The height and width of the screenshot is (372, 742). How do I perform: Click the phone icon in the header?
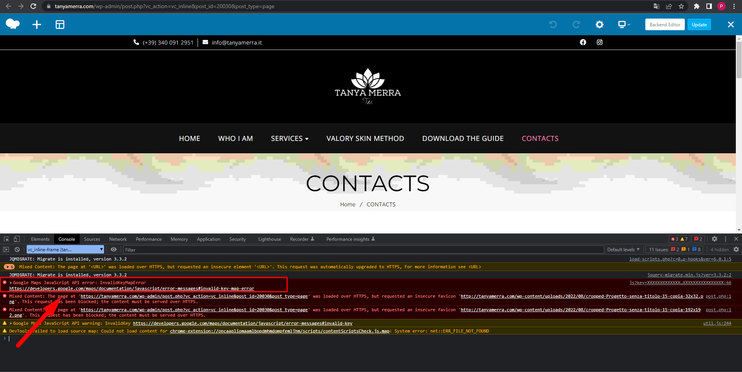(x=136, y=42)
